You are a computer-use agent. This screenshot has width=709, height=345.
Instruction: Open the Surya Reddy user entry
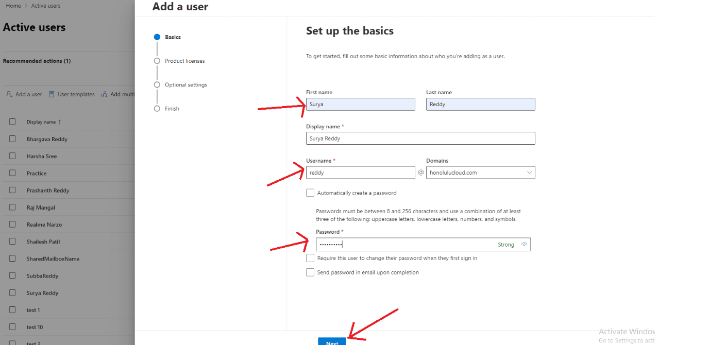coord(42,293)
